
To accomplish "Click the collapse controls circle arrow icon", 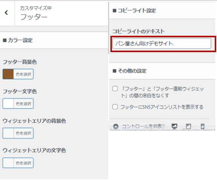I will [116, 126].
